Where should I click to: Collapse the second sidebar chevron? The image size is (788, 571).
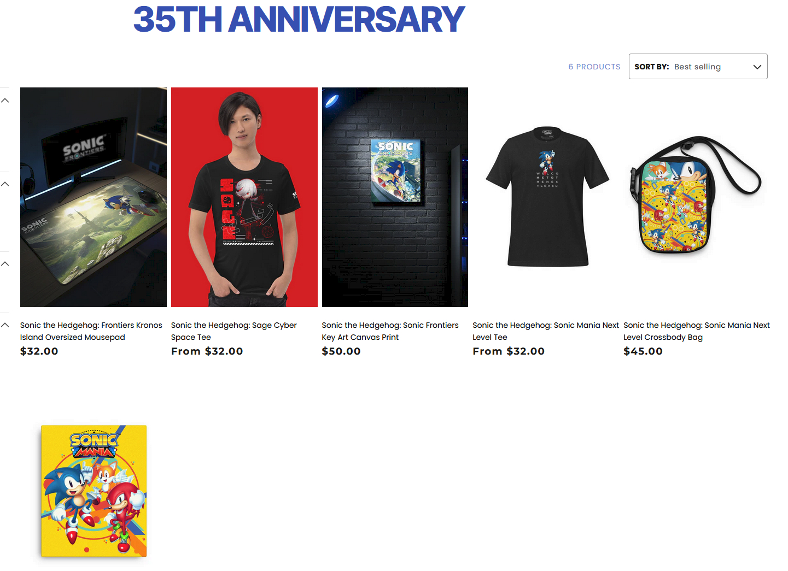pos(5,184)
